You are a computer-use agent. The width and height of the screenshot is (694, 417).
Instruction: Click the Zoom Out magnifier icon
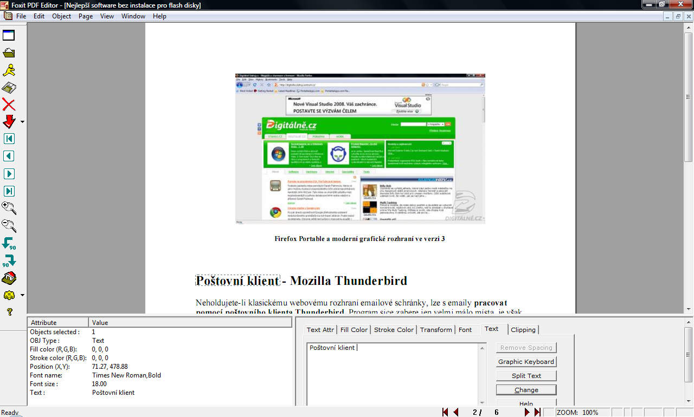9,226
